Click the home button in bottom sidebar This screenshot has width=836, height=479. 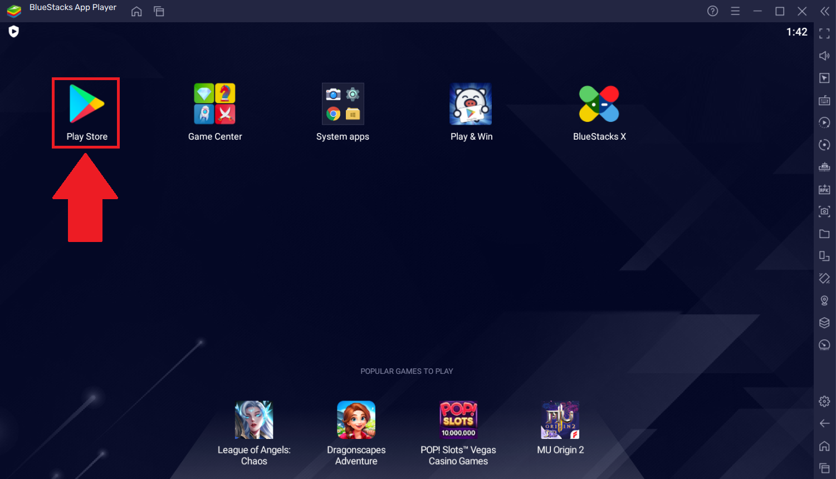pyautogui.click(x=824, y=446)
